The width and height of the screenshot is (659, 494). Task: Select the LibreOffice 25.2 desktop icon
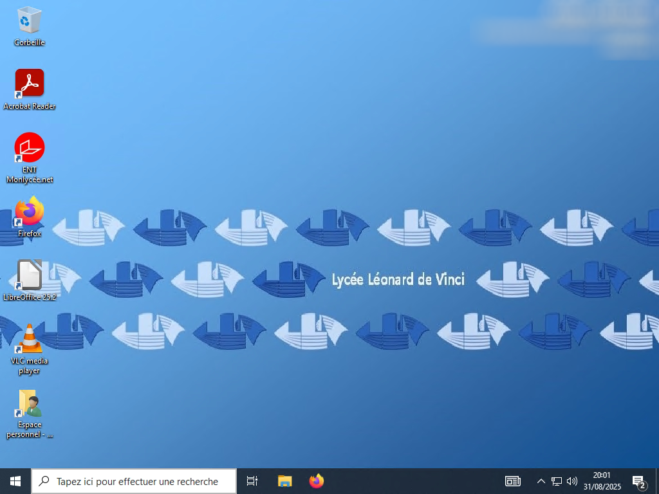(x=29, y=275)
